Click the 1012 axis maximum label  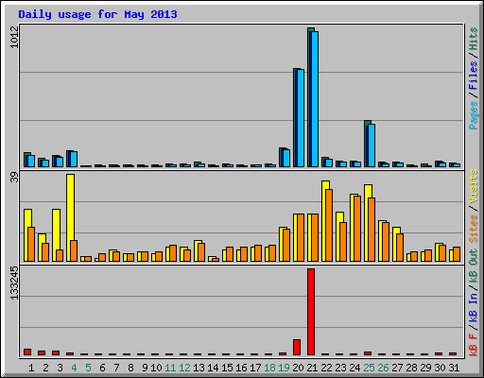(14, 37)
